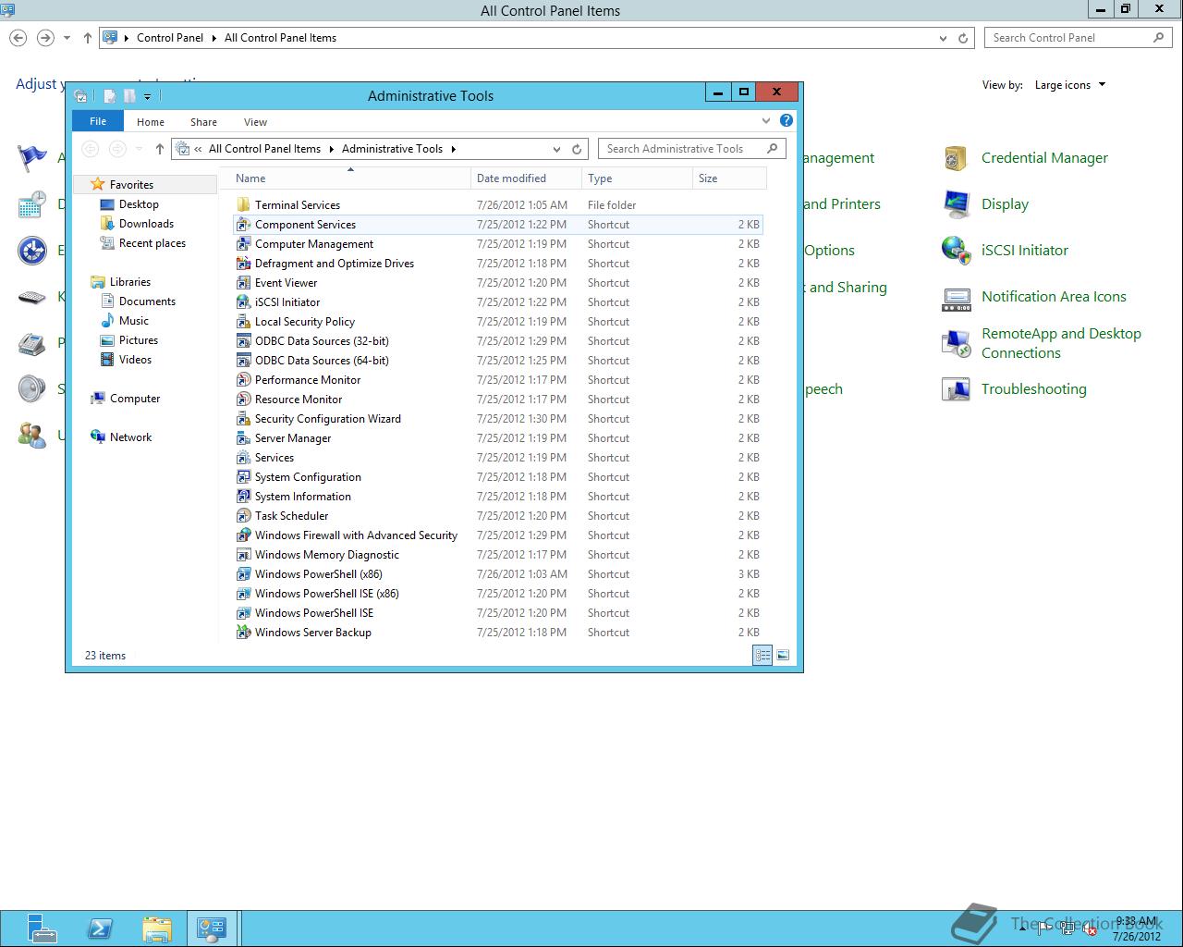Open the Services gear icon

tap(243, 458)
